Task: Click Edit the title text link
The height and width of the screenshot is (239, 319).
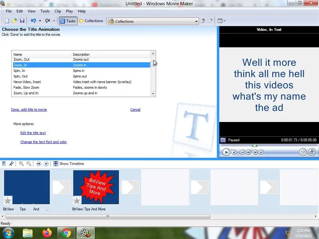Action: (x=33, y=133)
